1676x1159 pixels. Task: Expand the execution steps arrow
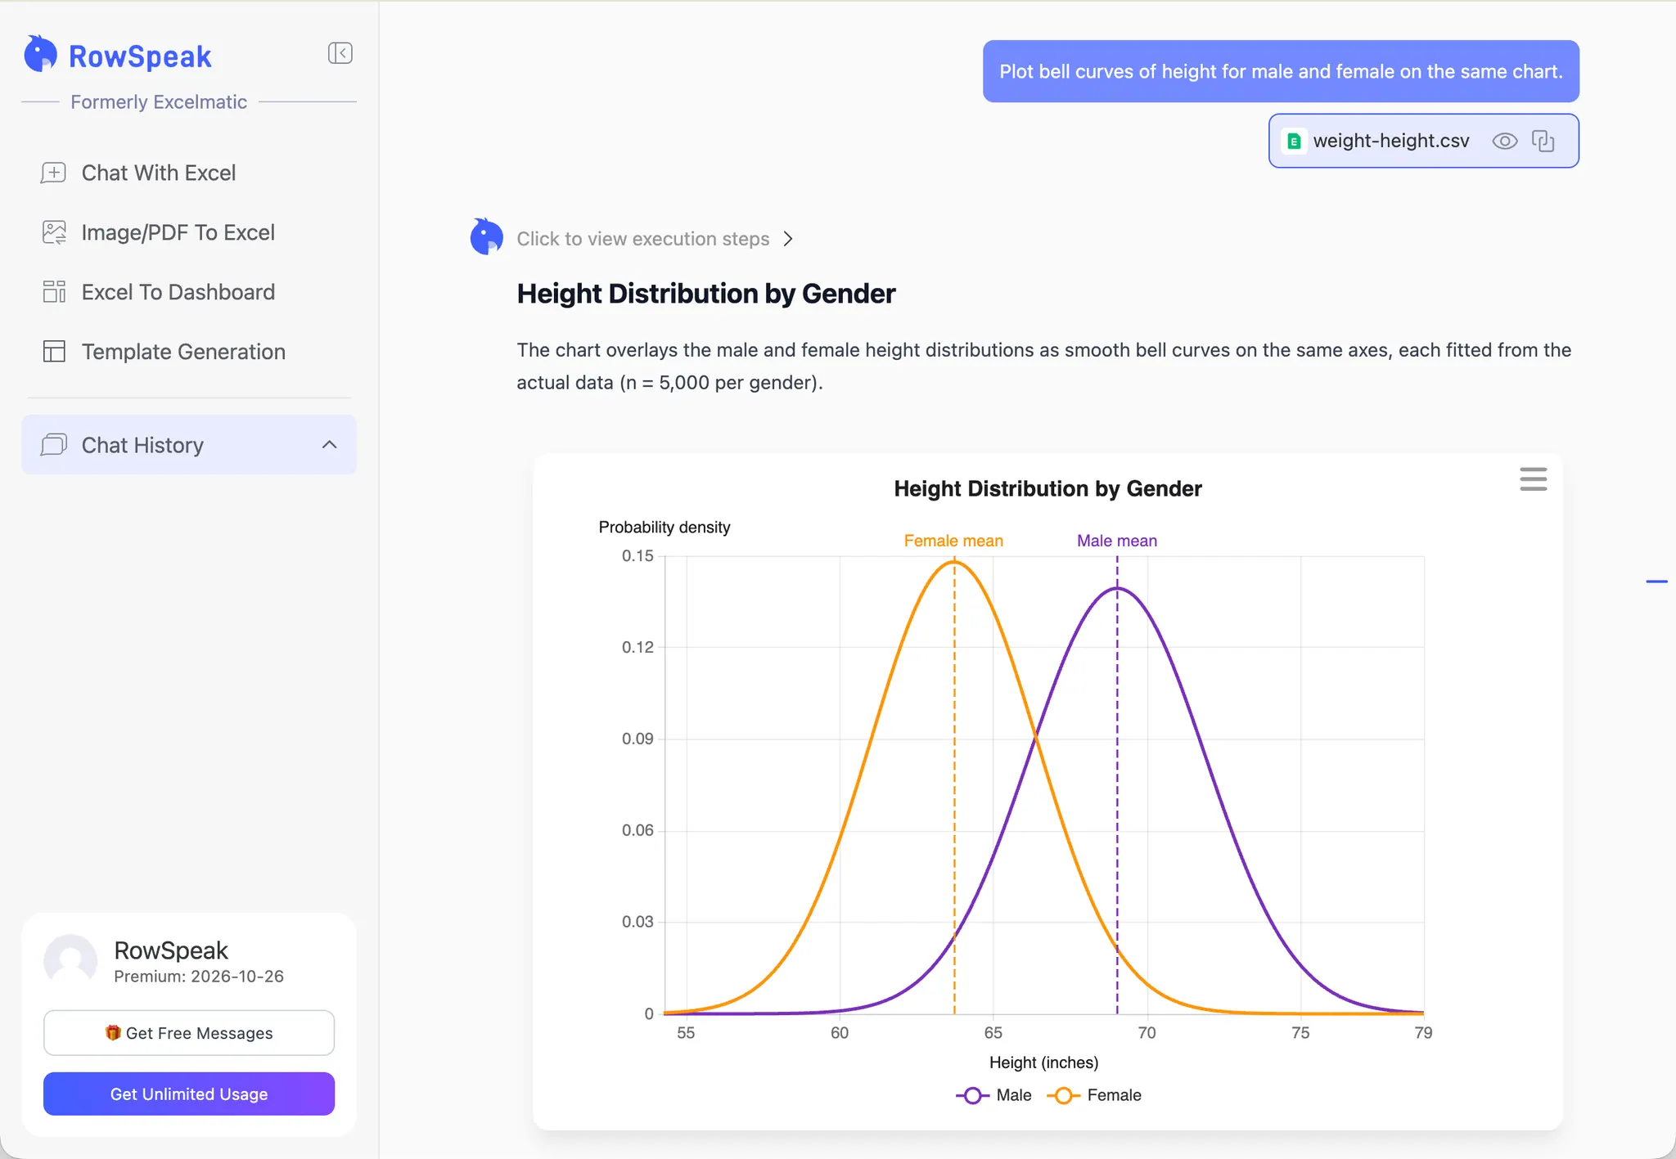point(788,239)
